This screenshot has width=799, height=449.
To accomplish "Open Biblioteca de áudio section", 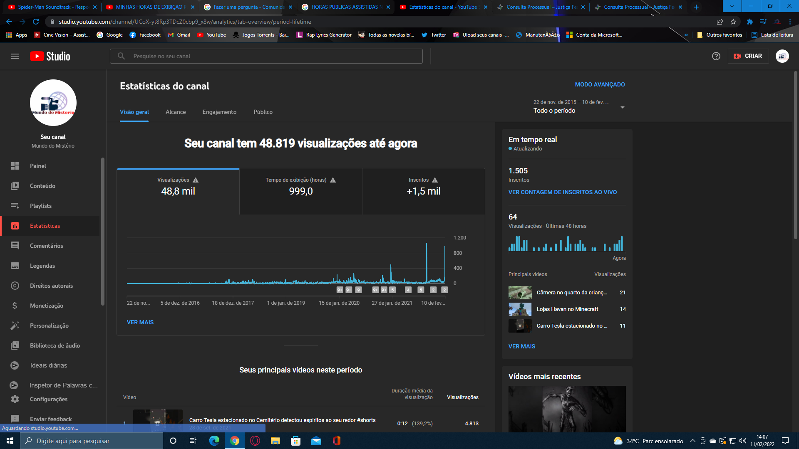I will point(55,345).
